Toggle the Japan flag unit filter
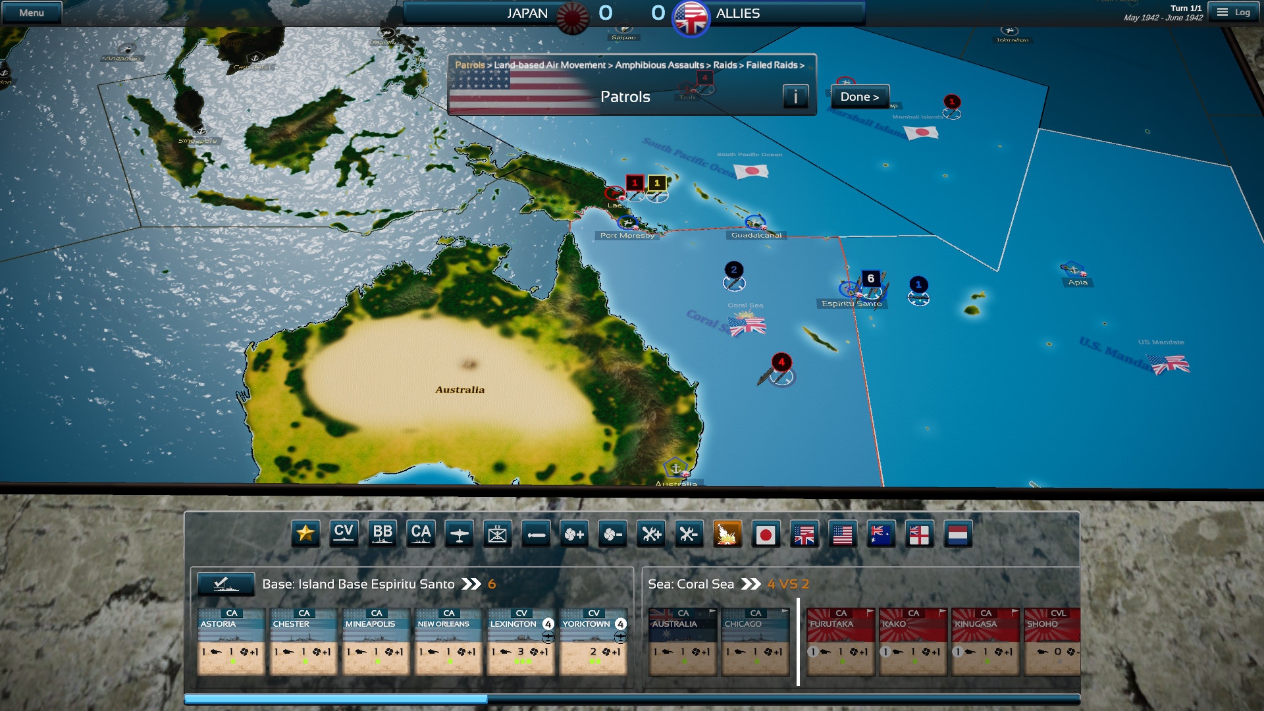Viewport: 1264px width, 711px height. tap(766, 534)
